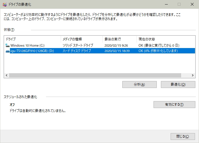199x143 pixels.
Task: Click the 分析(A) analyze button
Action: click(139, 84)
